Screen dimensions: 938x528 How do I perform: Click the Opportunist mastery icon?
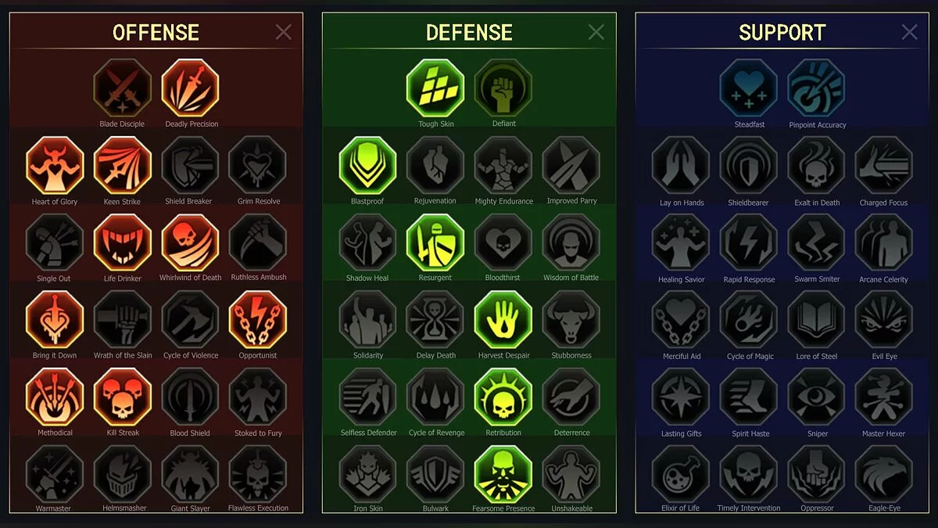(258, 320)
